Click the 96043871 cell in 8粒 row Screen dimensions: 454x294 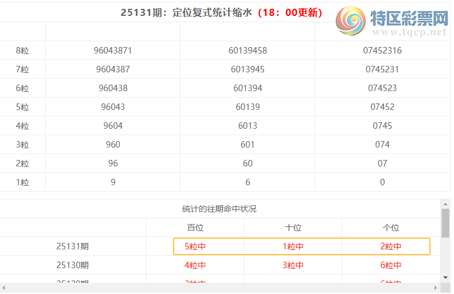pos(113,51)
